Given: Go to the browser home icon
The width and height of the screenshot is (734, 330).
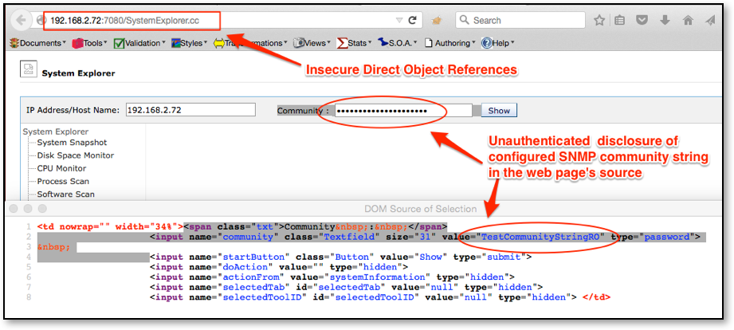Looking at the screenshot, I should (x=687, y=20).
